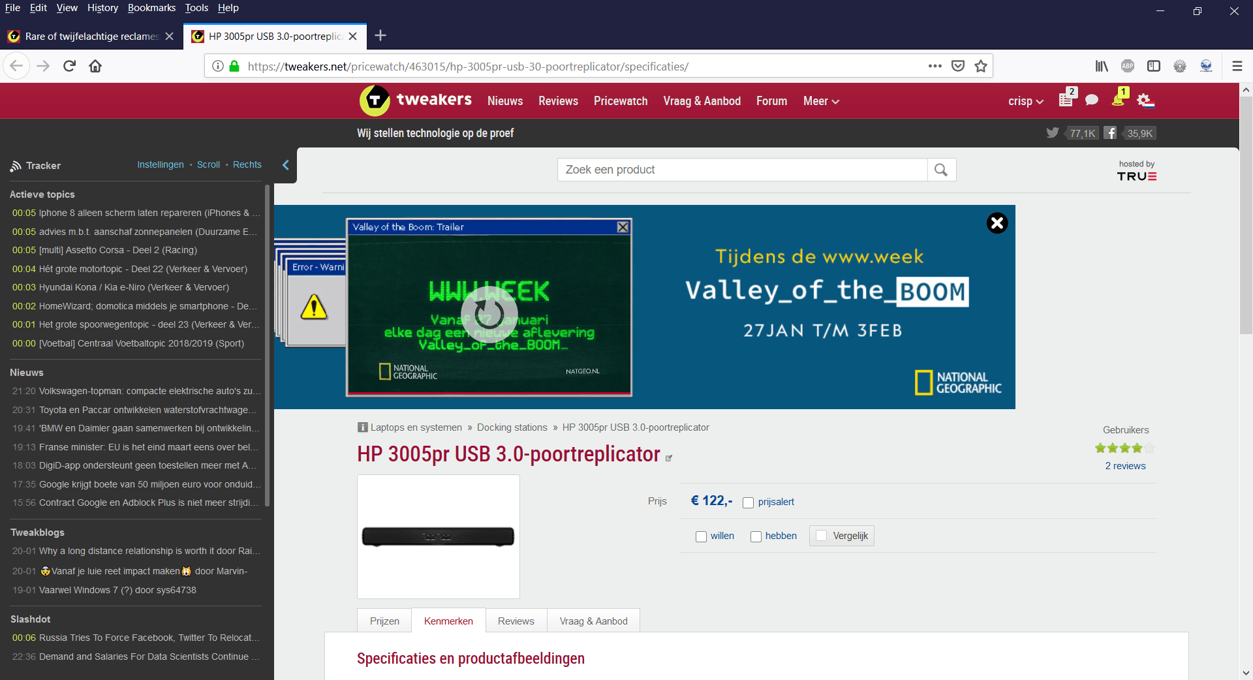The image size is (1253, 680).
Task: Click the browser address bar URL
Action: pyautogui.click(x=468, y=67)
